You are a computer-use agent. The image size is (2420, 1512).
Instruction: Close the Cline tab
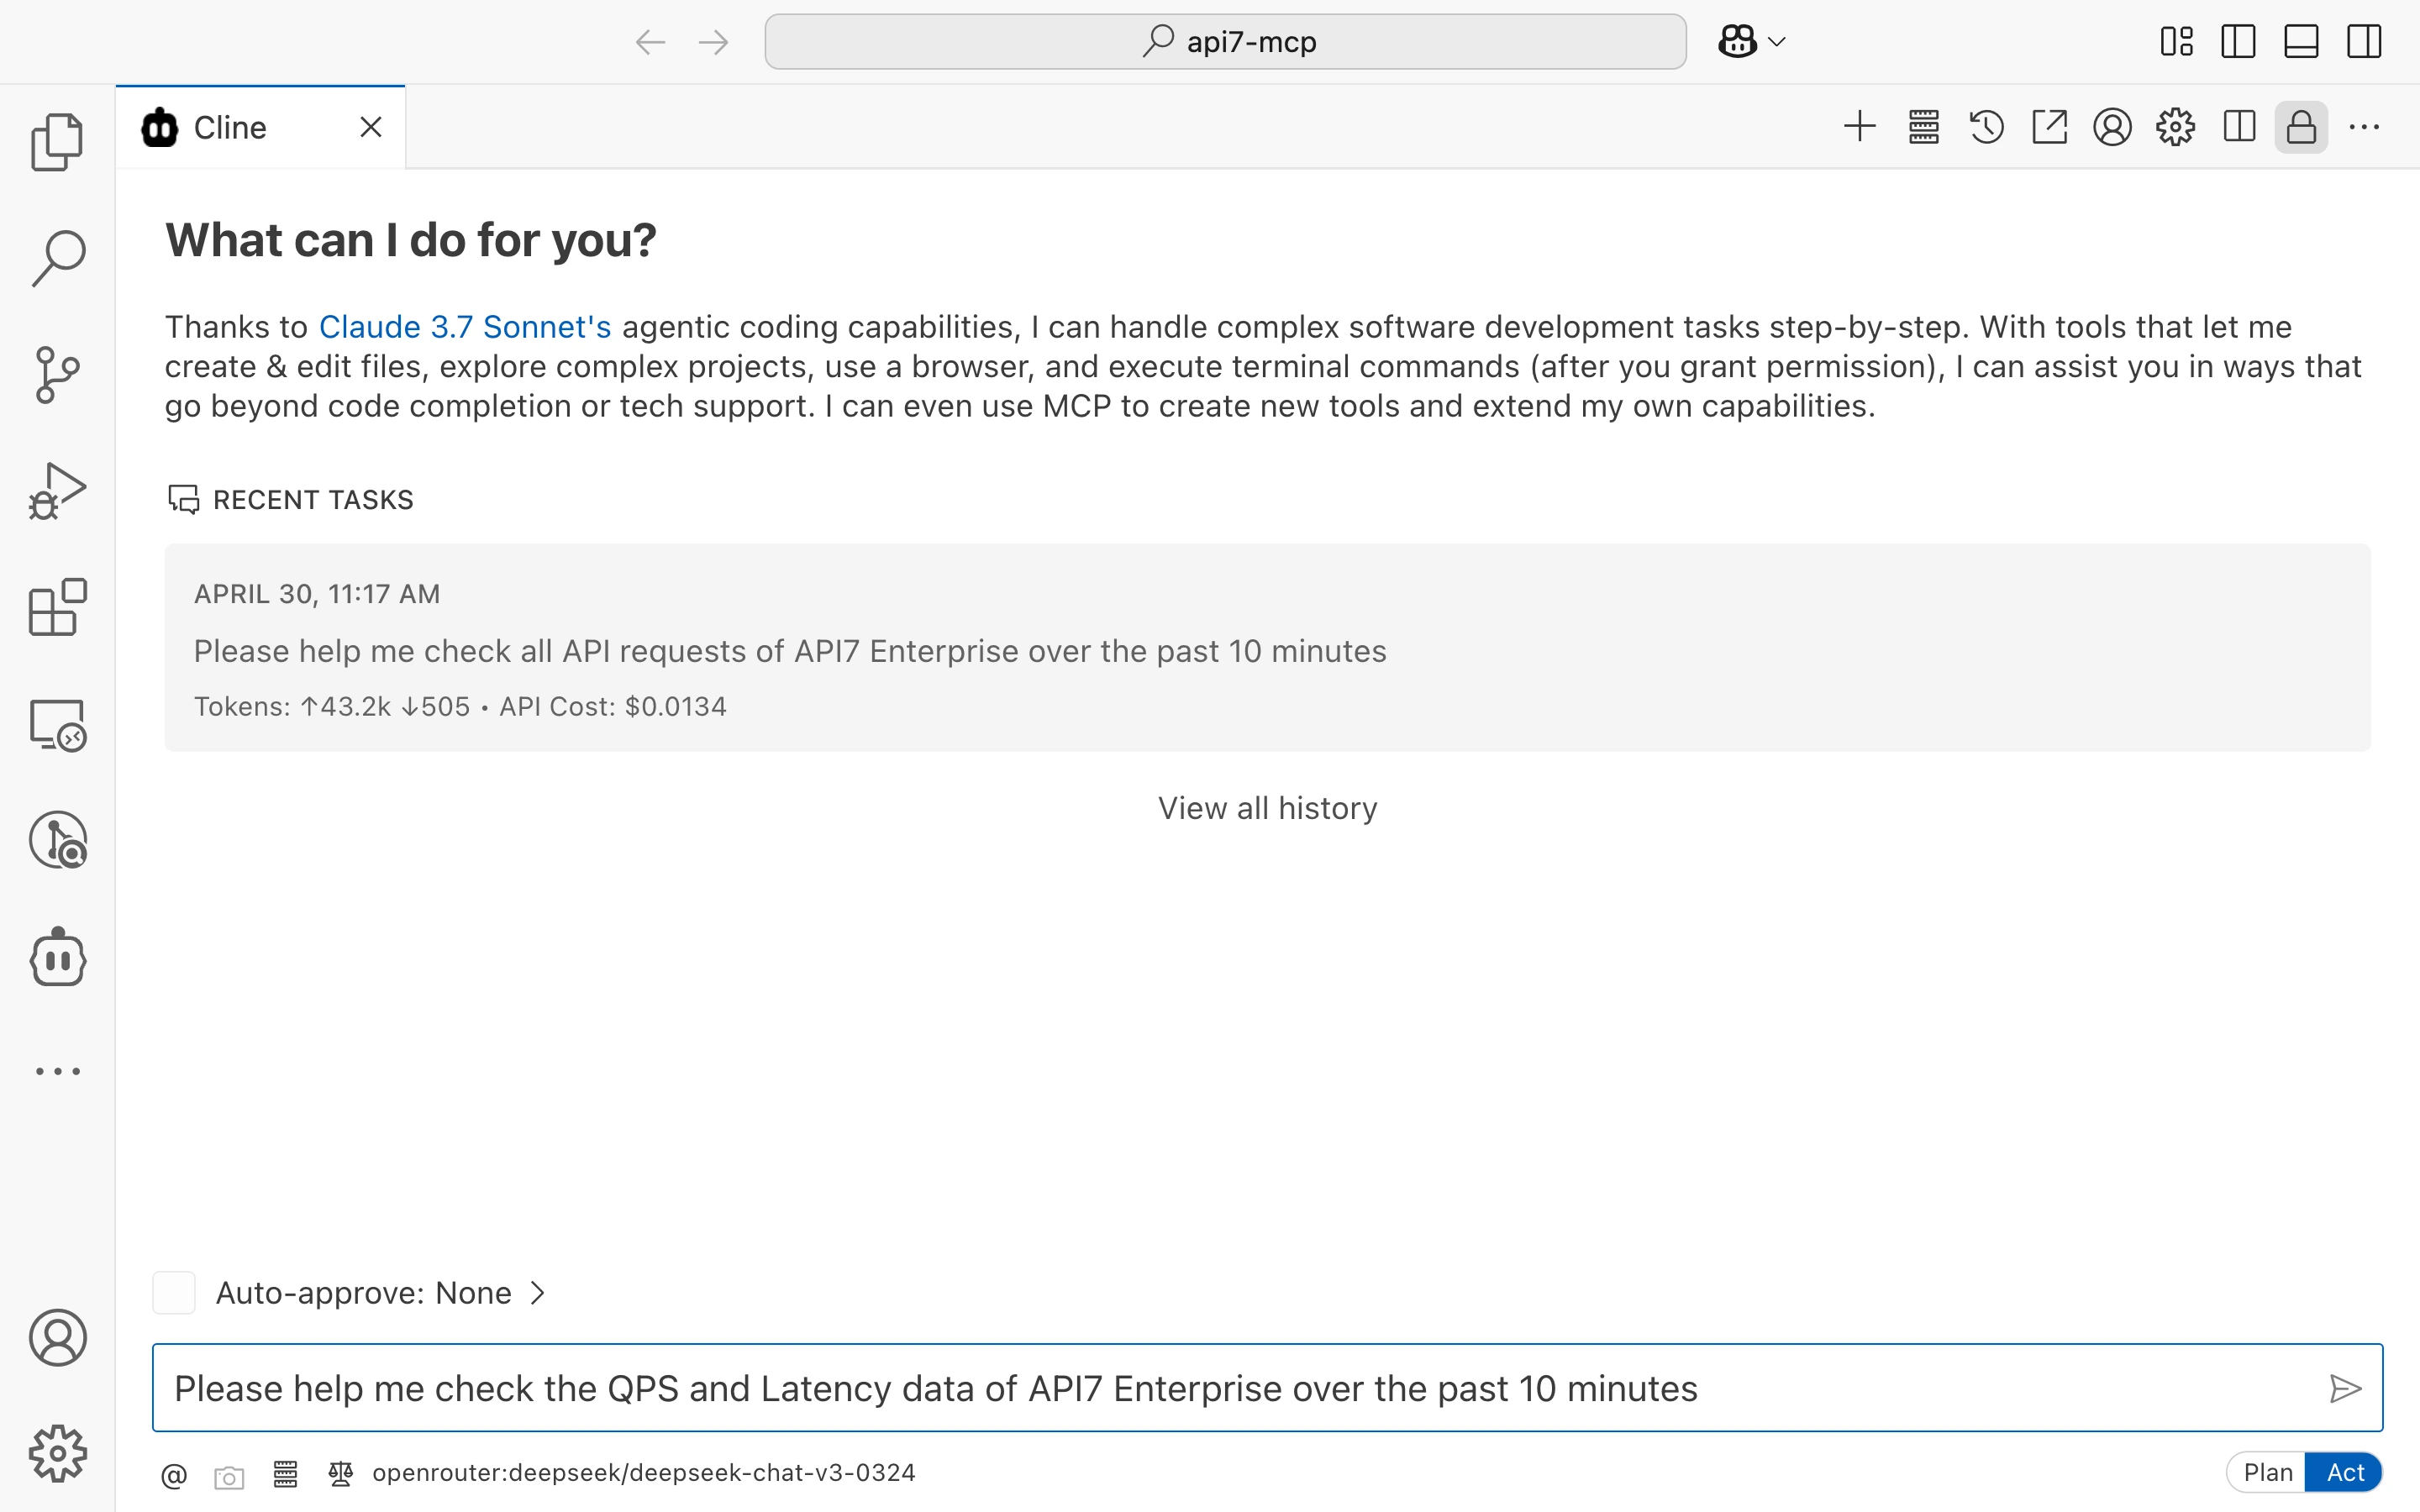(x=371, y=127)
